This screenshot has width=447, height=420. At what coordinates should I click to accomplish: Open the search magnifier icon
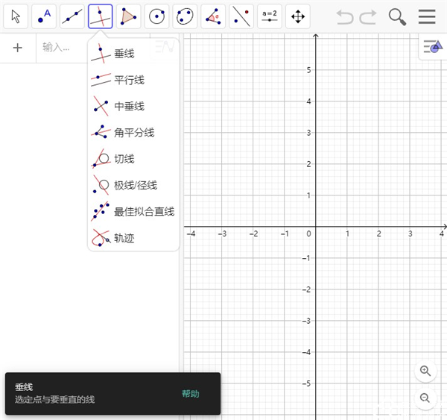pos(397,16)
